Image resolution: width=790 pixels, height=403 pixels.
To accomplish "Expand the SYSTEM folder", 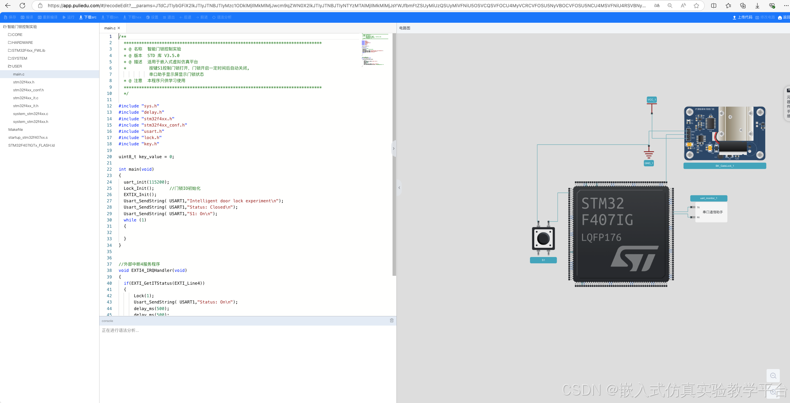I will (17, 58).
